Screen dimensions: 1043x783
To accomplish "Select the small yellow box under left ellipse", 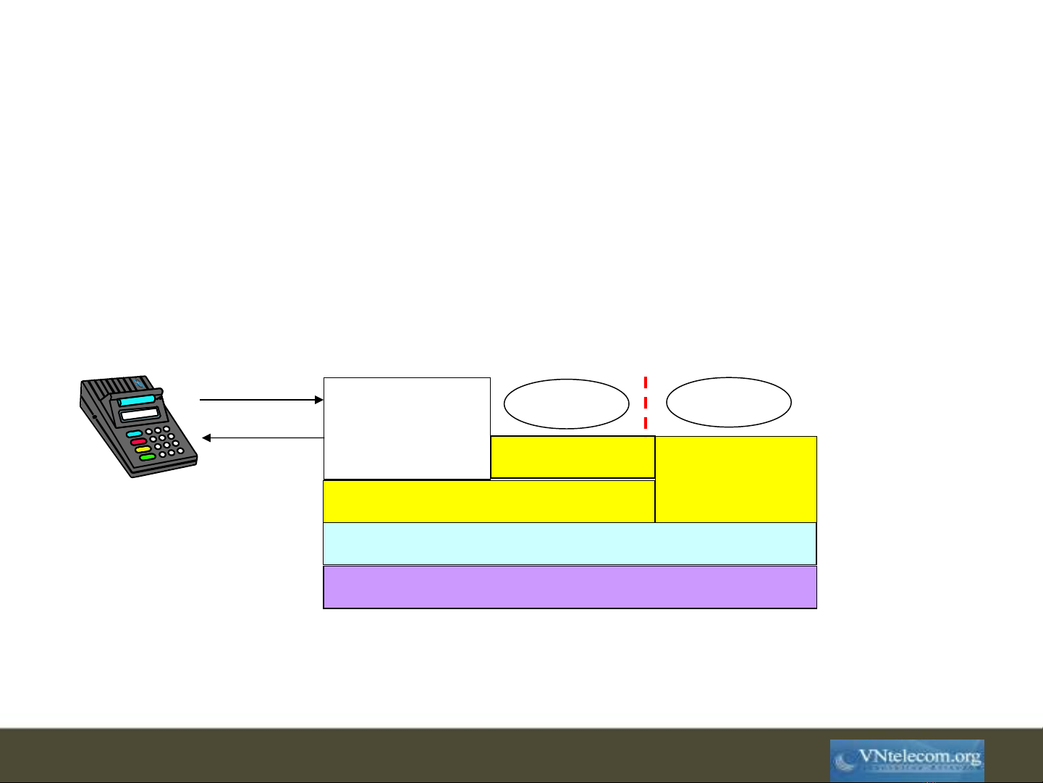I will (x=573, y=457).
